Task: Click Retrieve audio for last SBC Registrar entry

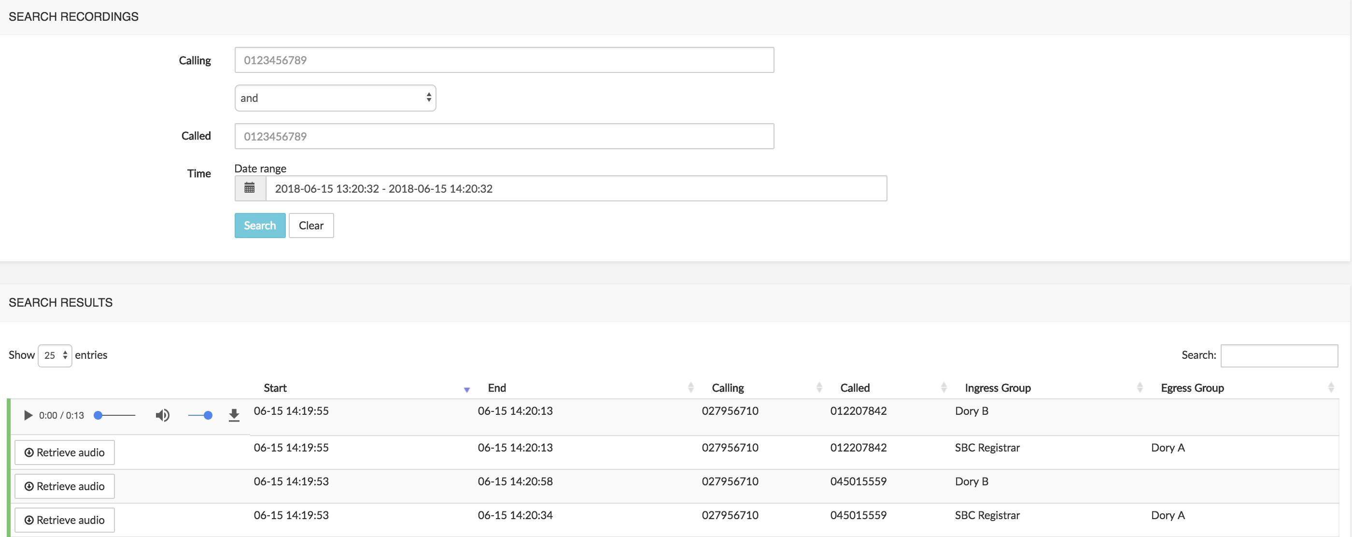Action: tap(65, 519)
